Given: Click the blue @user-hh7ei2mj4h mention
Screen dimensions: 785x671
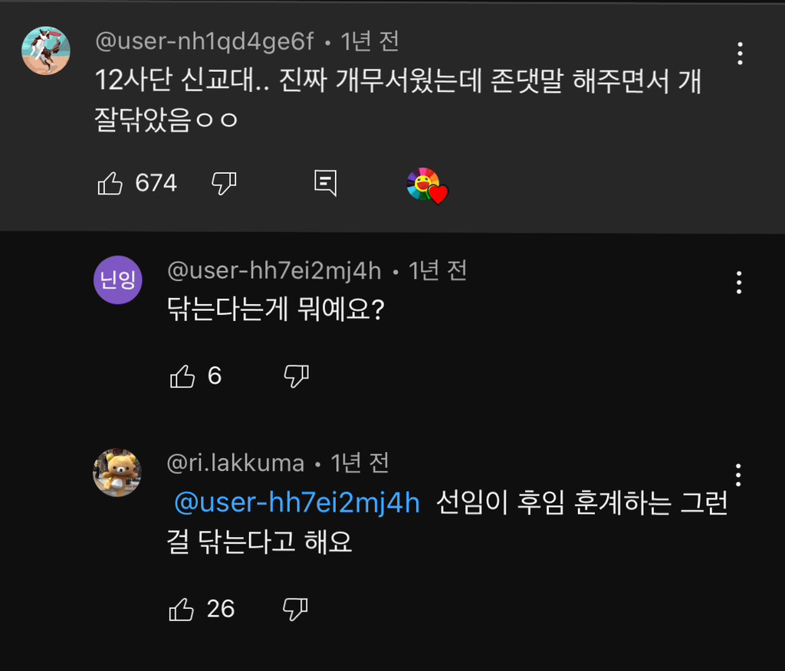Looking at the screenshot, I should click(297, 503).
